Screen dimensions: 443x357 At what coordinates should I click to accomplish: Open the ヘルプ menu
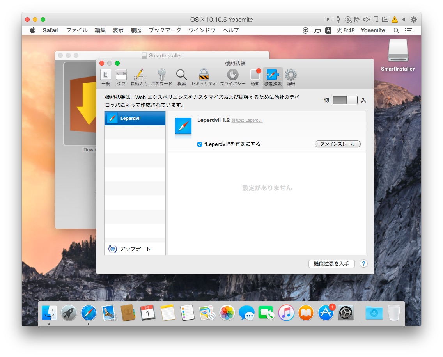pyautogui.click(x=231, y=30)
